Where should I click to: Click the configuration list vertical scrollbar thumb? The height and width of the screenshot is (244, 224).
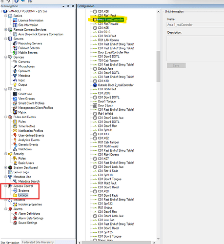(158, 66)
